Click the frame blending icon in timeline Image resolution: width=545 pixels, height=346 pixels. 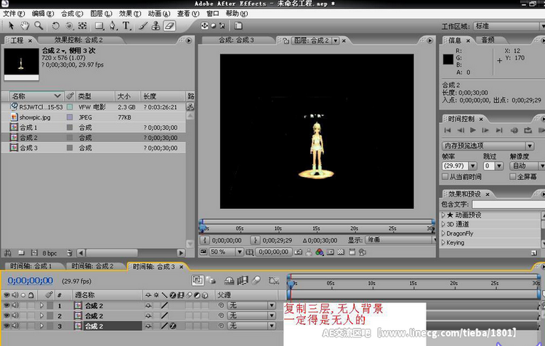[243, 281]
